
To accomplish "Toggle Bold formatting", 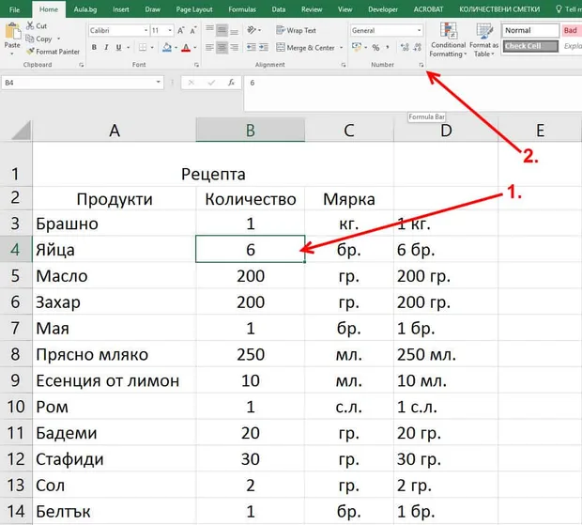I will (x=94, y=48).
